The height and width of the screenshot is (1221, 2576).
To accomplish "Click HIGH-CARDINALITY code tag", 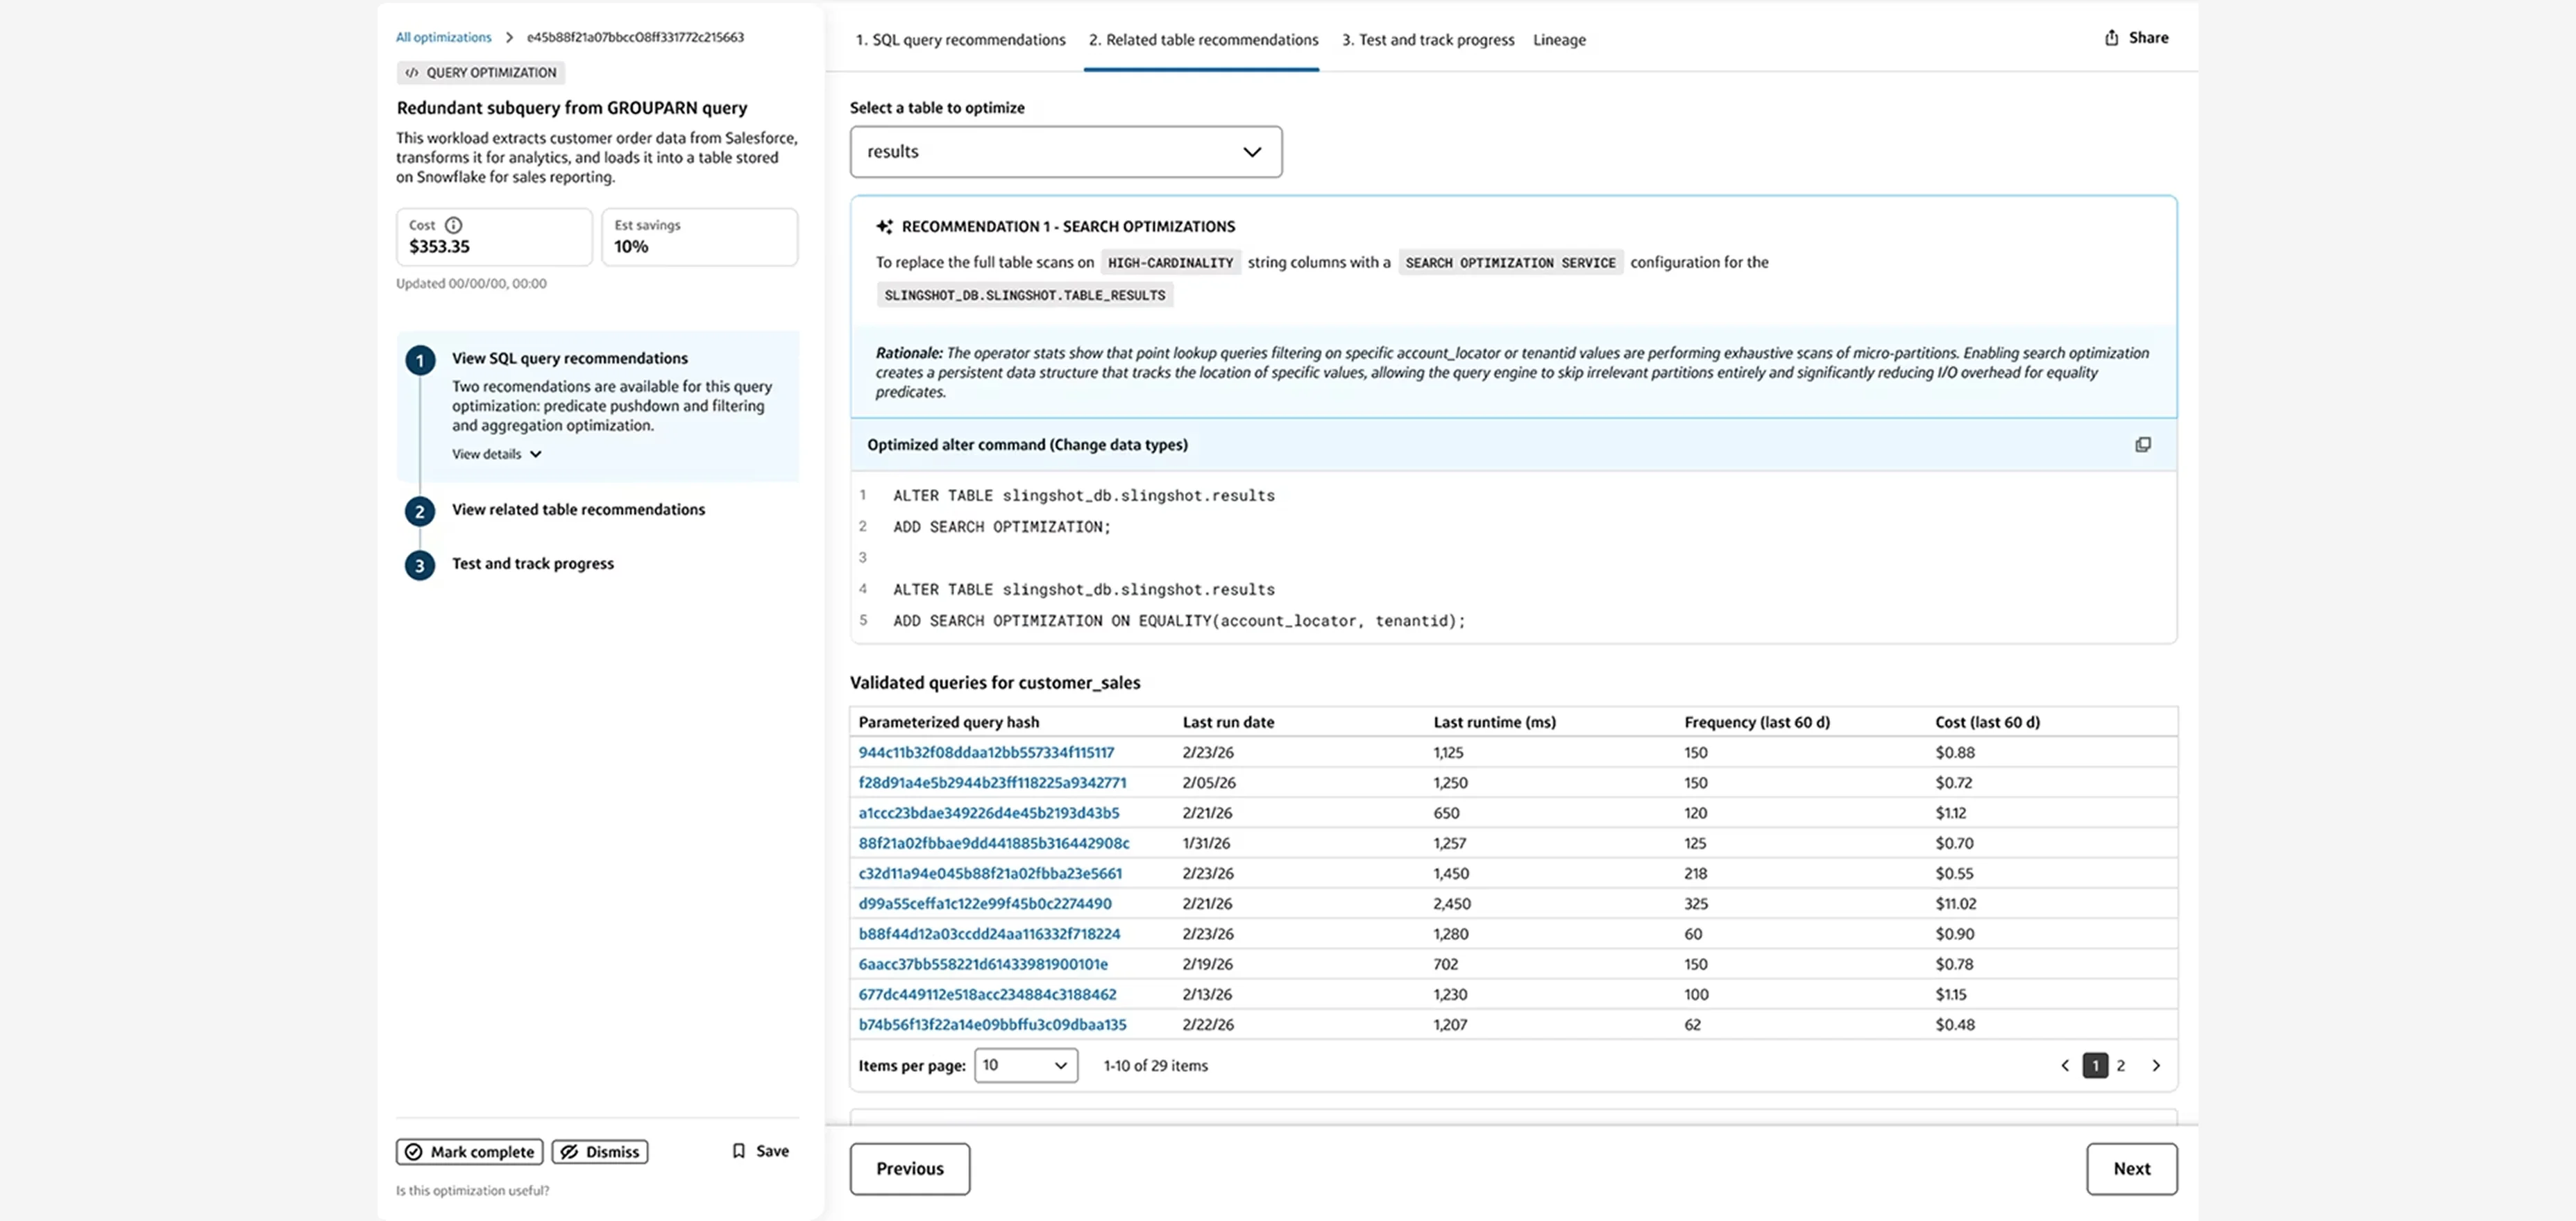I will point(1170,262).
